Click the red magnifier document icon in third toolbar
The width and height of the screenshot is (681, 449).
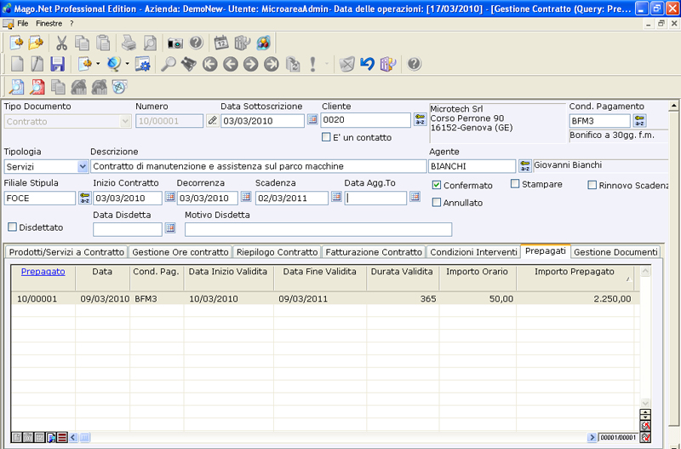(x=37, y=87)
